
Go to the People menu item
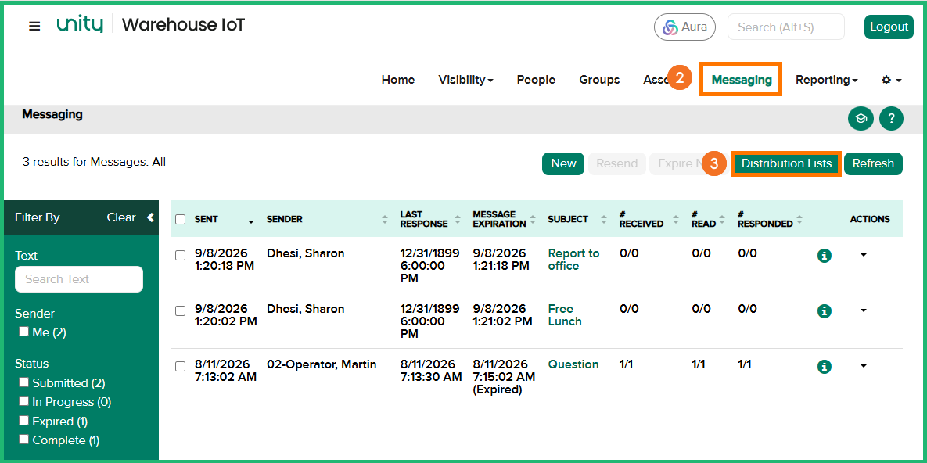[536, 80]
